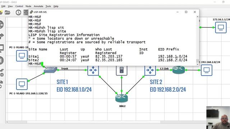
Task: Select the server node above BNG2
Action: click(x=121, y=70)
